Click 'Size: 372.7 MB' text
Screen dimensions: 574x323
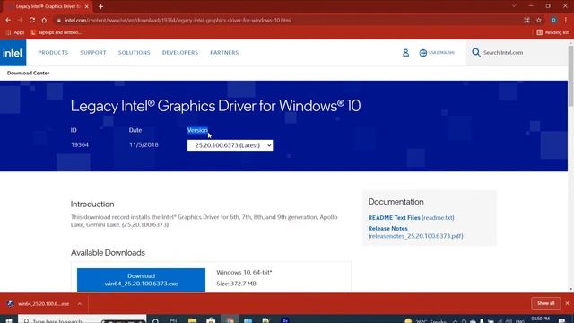tap(236, 284)
